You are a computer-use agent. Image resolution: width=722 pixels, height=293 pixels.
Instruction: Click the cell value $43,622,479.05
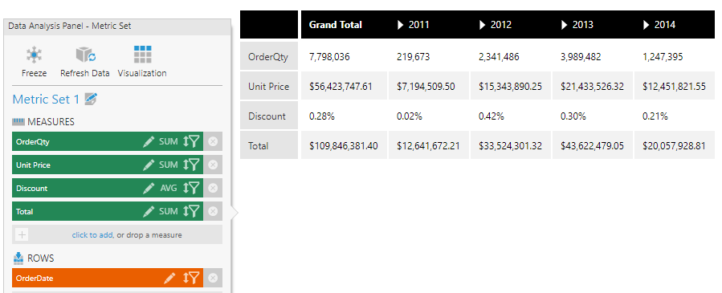(x=592, y=146)
